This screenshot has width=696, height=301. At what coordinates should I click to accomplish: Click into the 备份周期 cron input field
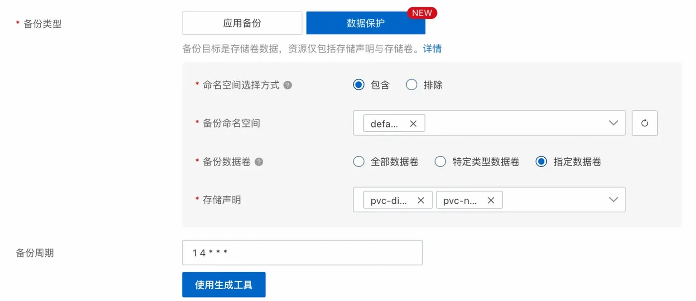(x=302, y=253)
